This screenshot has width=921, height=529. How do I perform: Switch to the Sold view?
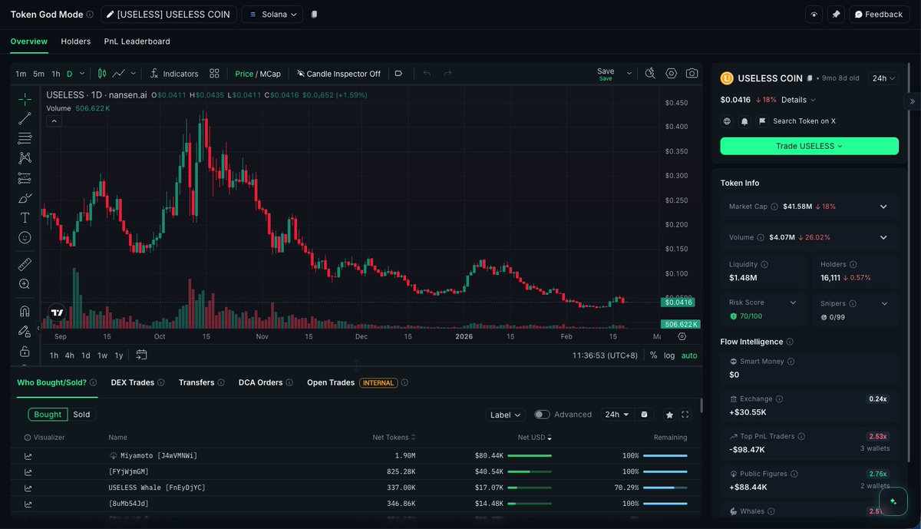click(81, 415)
